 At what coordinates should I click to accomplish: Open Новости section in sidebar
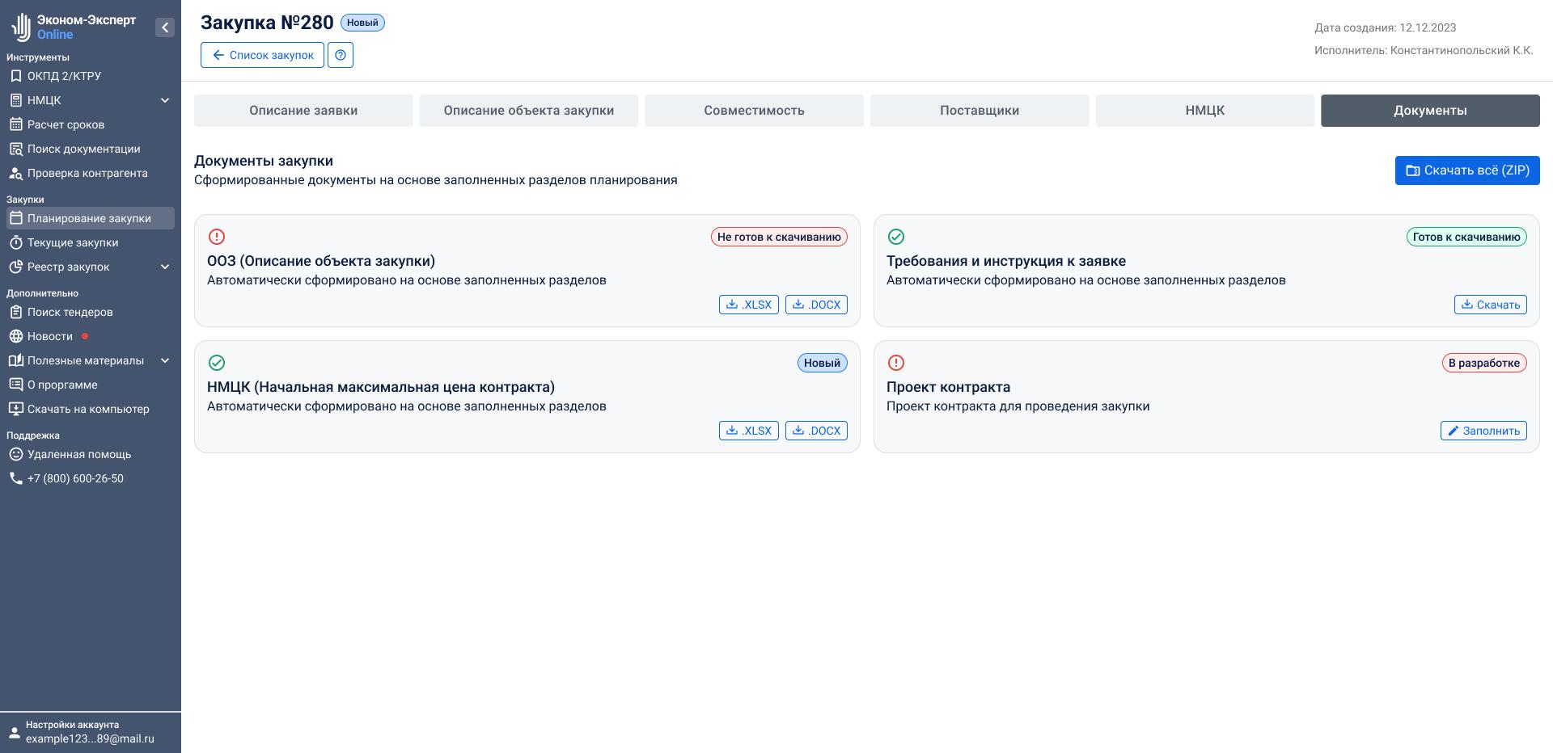(x=50, y=336)
